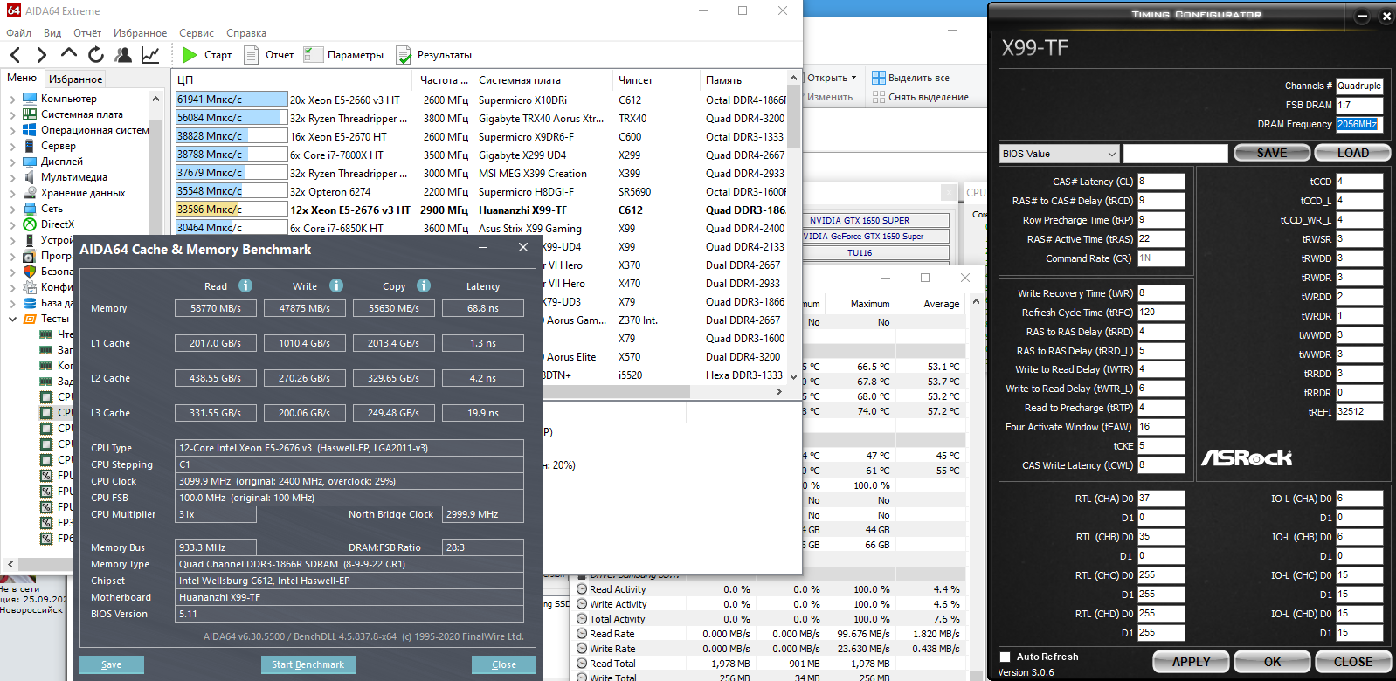The height and width of the screenshot is (681, 1396).
Task: Open the Сервис menu
Action: 197,33
